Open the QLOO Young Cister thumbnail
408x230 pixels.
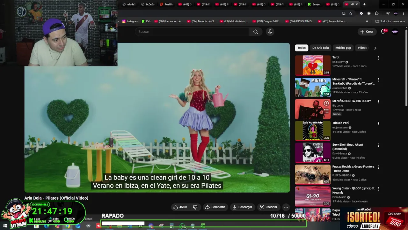pyautogui.click(x=313, y=196)
